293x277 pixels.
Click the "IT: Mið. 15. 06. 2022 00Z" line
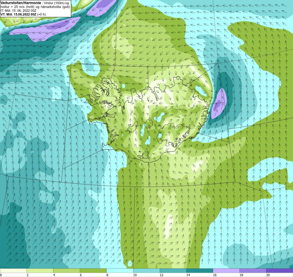click(x=18, y=11)
